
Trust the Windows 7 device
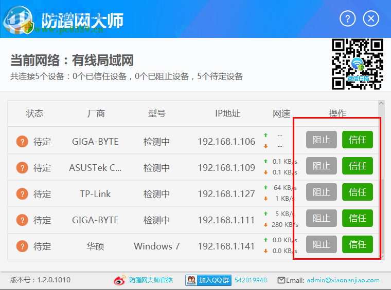358,244
